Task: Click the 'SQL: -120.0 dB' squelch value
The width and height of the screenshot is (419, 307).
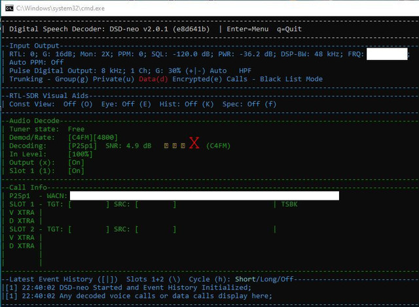Action: [x=182, y=54]
